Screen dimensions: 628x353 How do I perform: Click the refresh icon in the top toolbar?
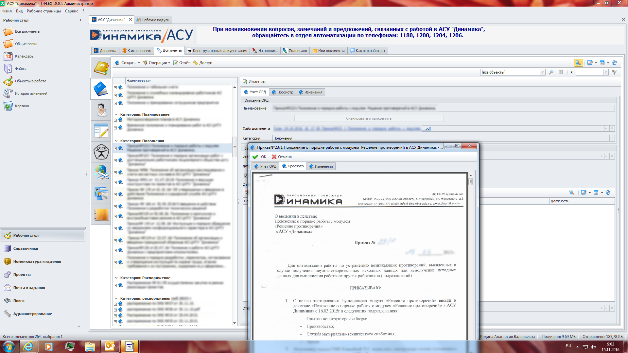pos(614,63)
